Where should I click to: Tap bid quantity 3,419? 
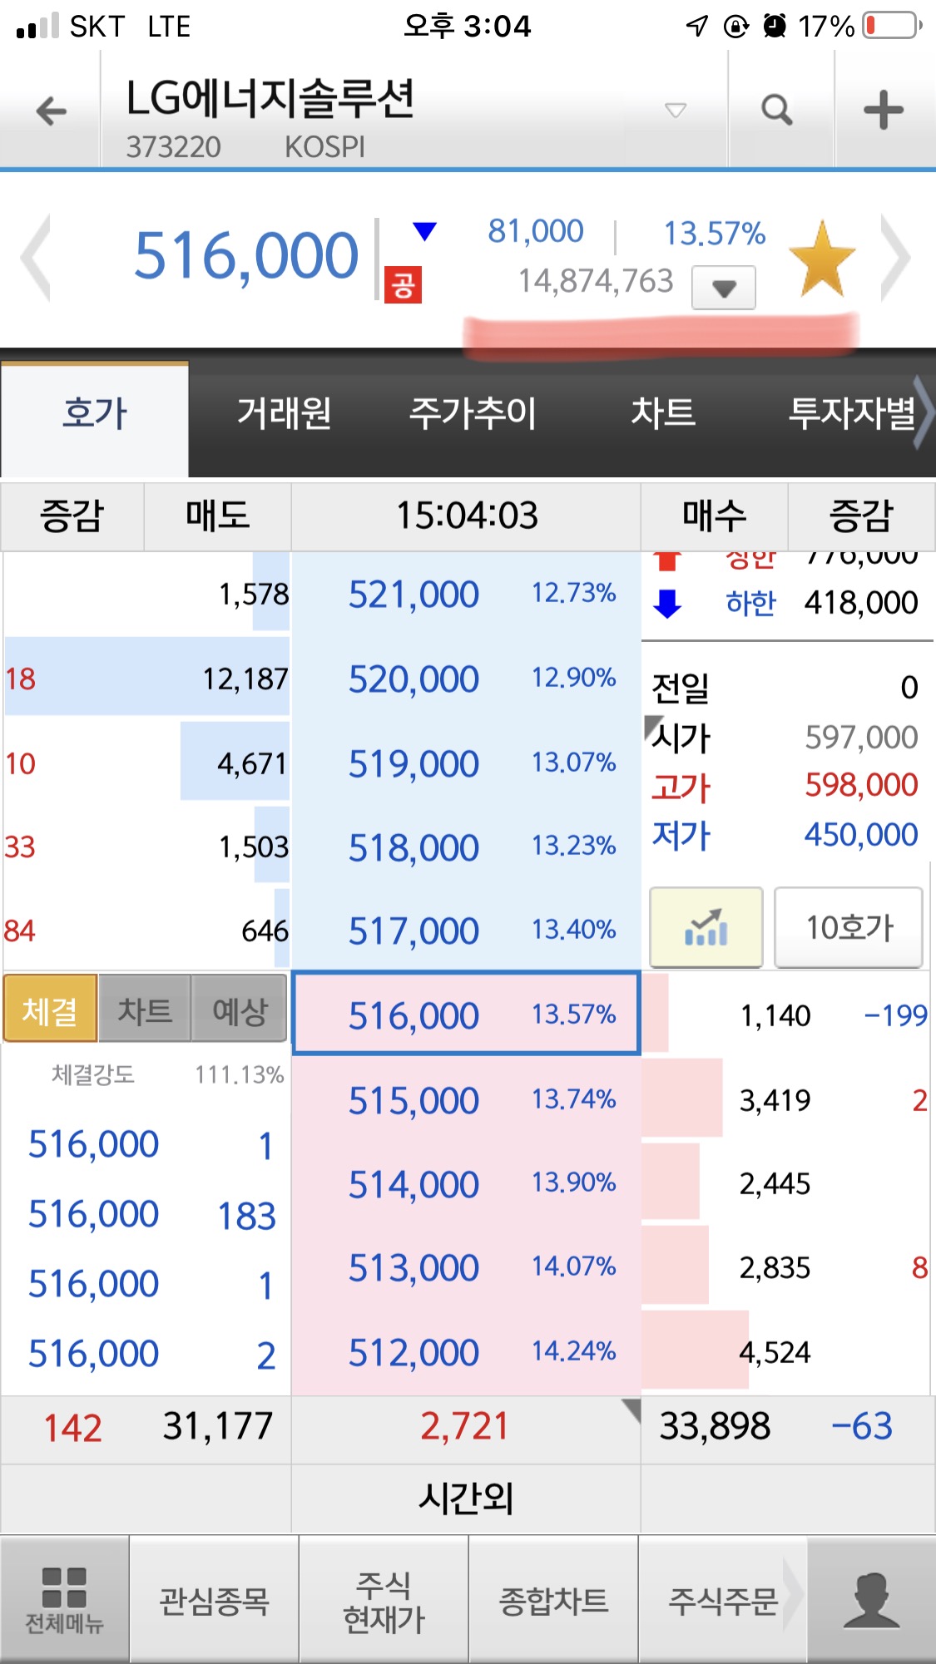[x=775, y=1100]
